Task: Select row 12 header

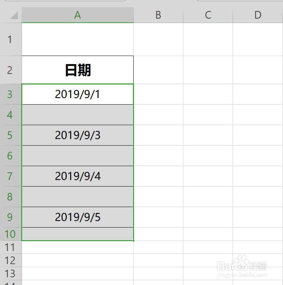Action: (x=11, y=260)
